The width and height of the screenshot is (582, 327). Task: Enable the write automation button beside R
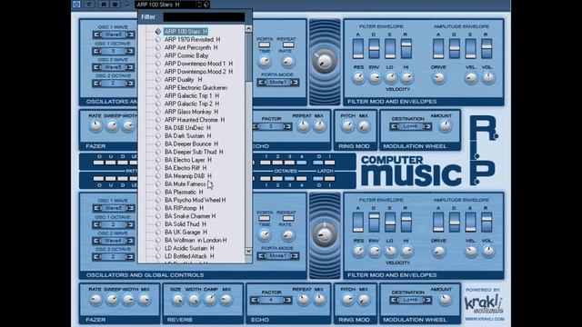[x=115, y=5]
